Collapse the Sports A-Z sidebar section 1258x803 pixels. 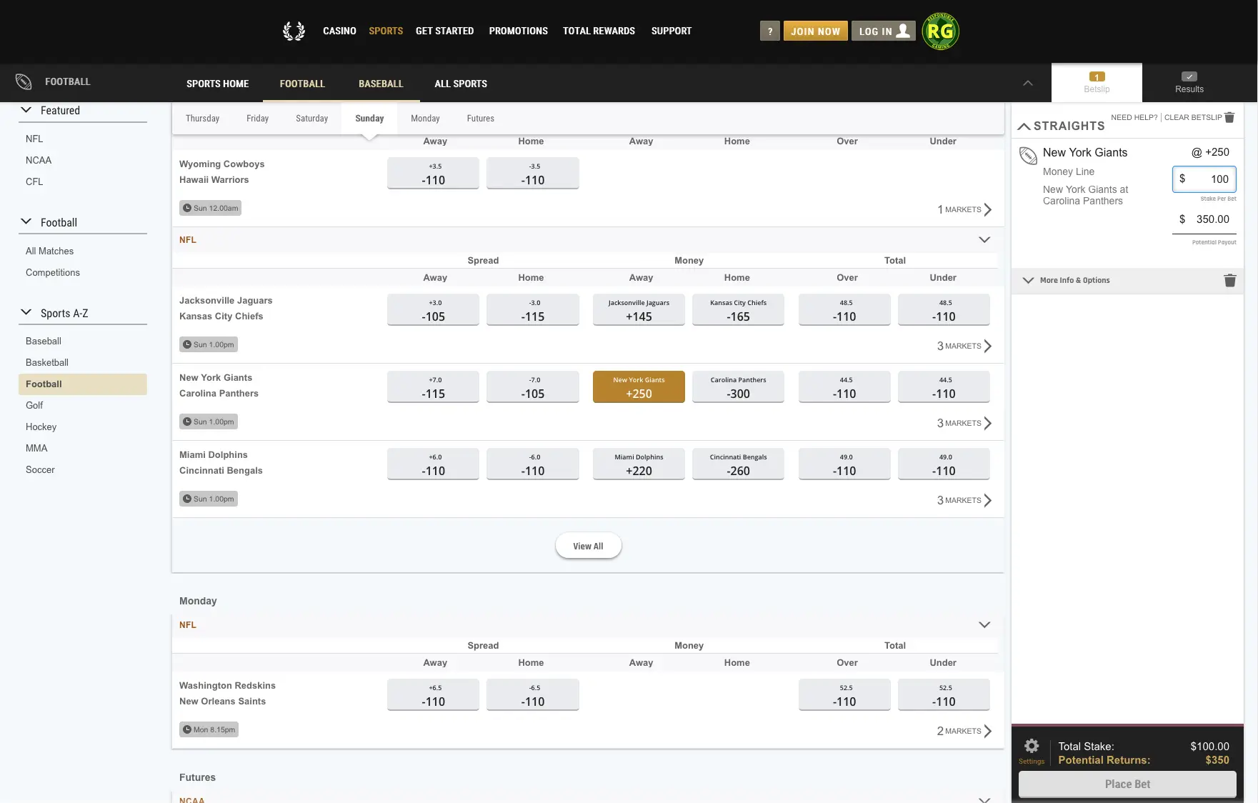pyautogui.click(x=26, y=312)
